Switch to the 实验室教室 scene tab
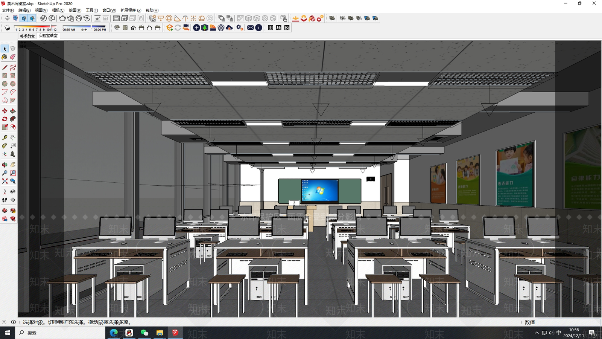Screen dimensions: 602x339 click(x=48, y=36)
